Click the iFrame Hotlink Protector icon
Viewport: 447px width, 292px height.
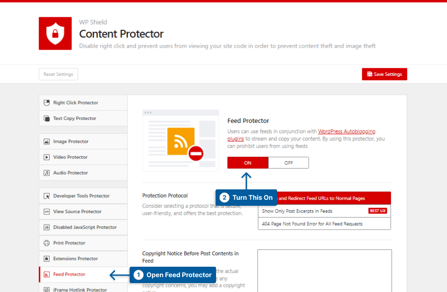(47, 290)
